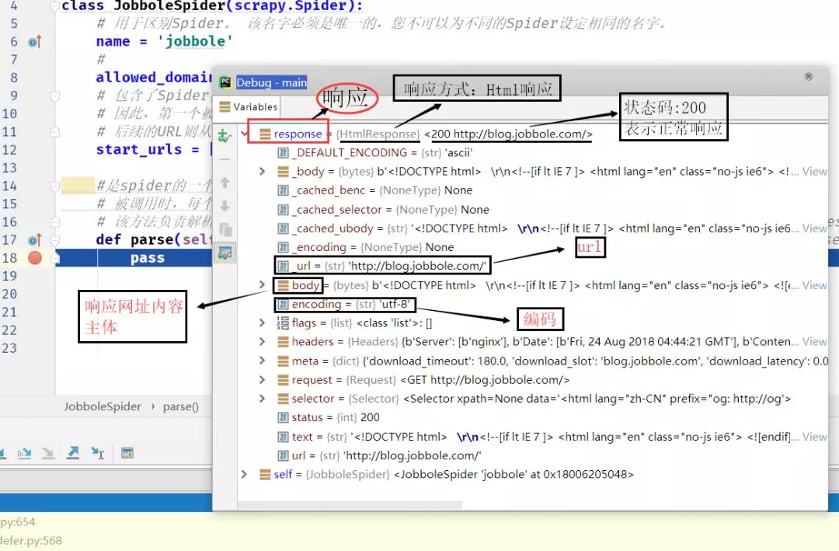
Task: Click the object icon beside self variable
Action: 265,474
